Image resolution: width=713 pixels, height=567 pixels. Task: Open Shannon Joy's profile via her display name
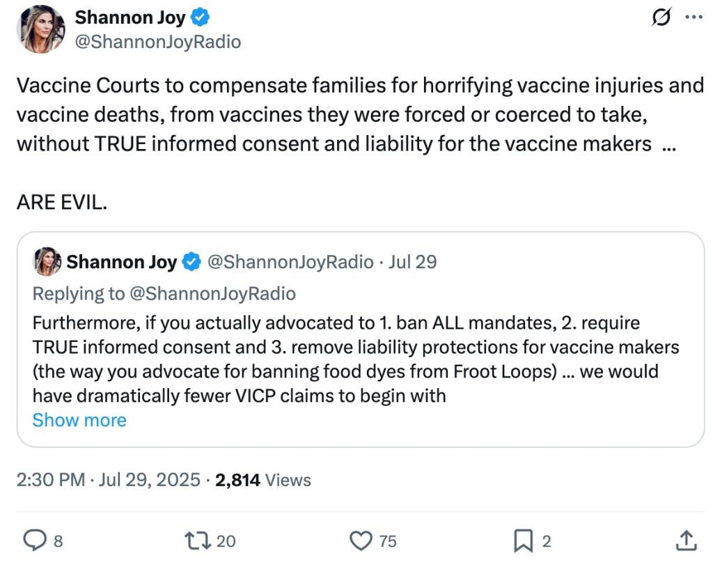131,17
